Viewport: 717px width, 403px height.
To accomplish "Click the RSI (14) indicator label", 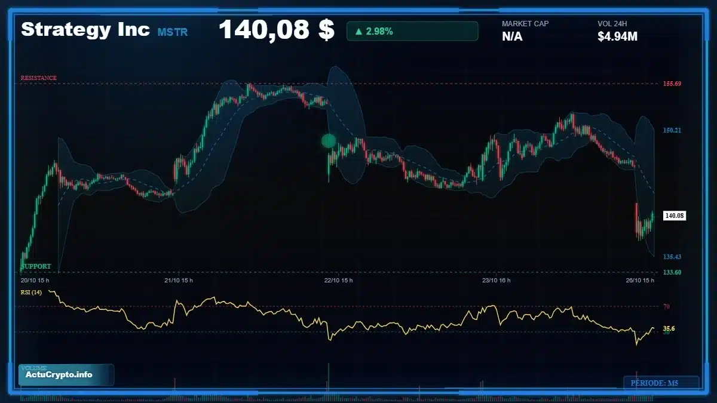I will [31, 292].
